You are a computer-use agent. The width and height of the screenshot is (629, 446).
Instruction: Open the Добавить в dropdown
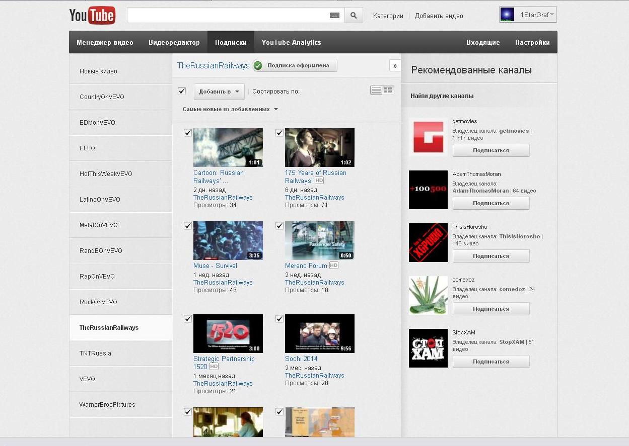click(x=219, y=92)
